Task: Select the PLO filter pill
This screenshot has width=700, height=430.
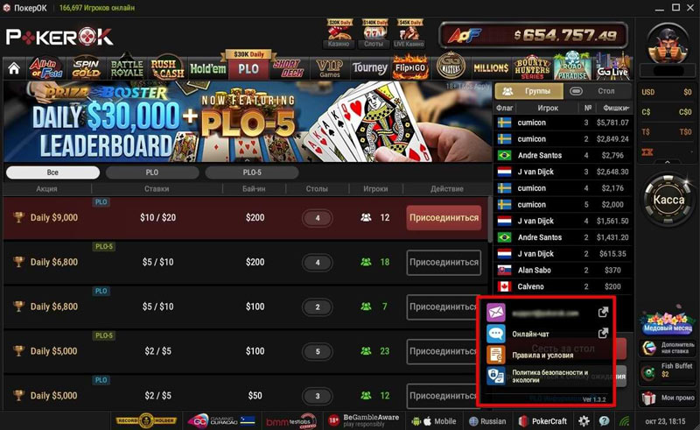Action: pyautogui.click(x=151, y=173)
